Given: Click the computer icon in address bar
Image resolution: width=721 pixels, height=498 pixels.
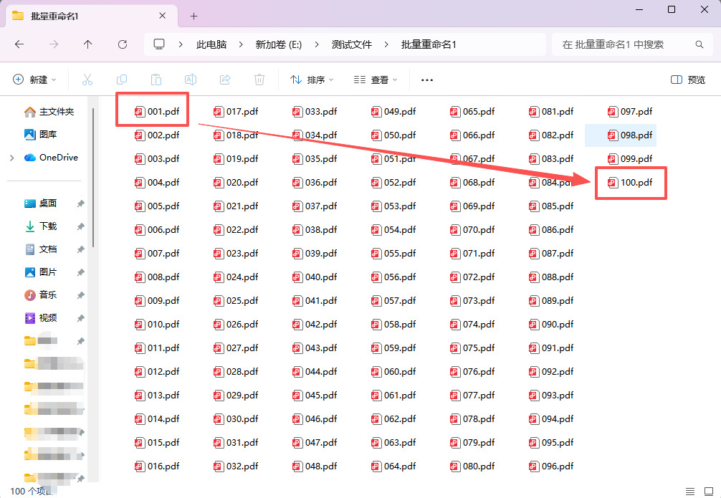Looking at the screenshot, I should [x=159, y=44].
